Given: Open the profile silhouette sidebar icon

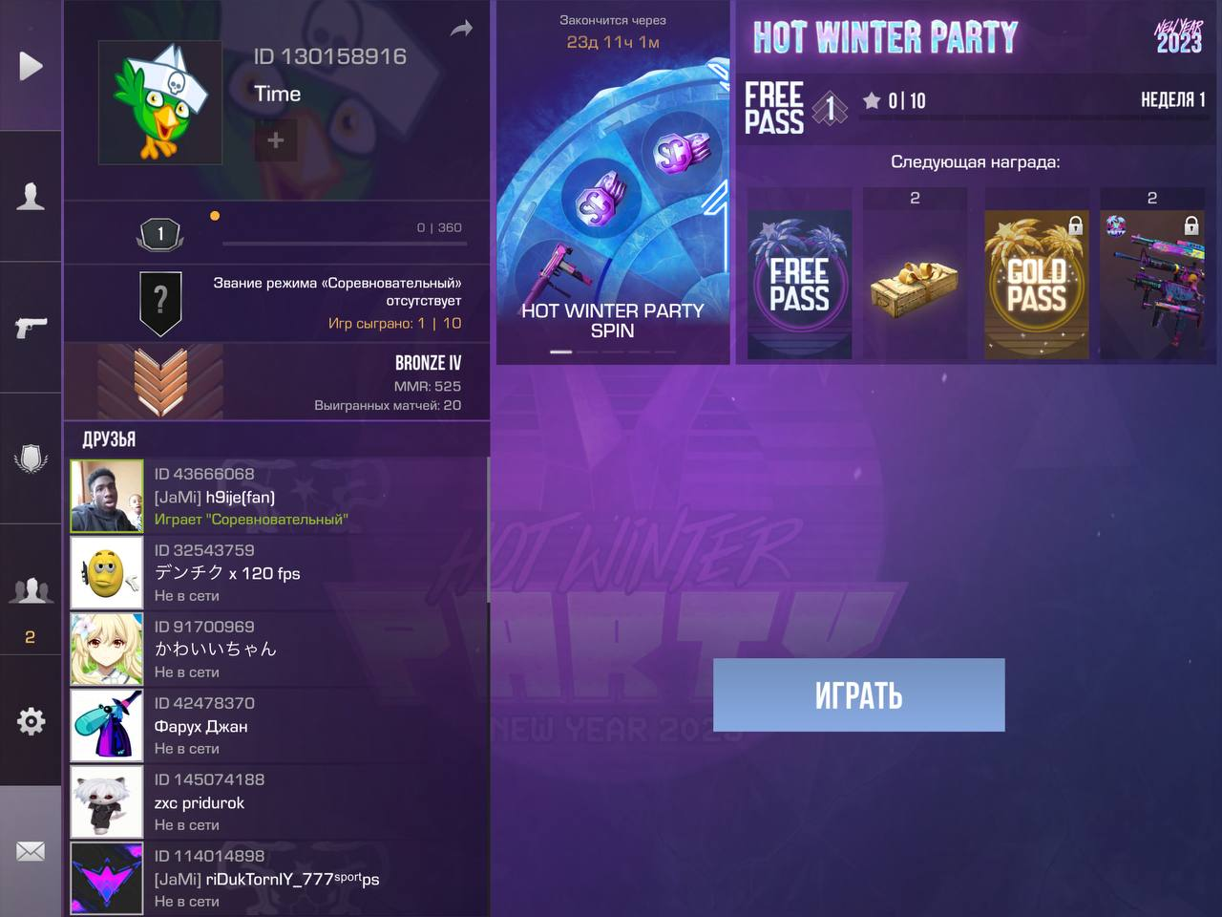Looking at the screenshot, I should pyautogui.click(x=31, y=197).
